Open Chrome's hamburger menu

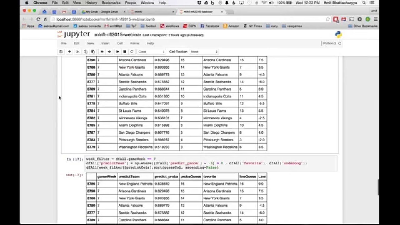[376, 19]
